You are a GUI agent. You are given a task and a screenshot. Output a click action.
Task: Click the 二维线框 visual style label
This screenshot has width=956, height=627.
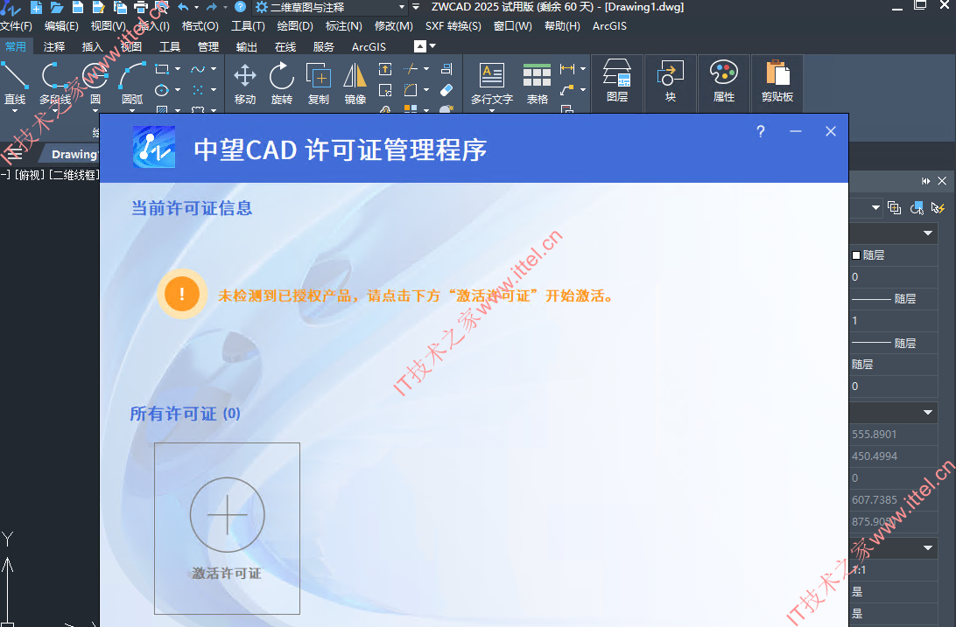[74, 175]
